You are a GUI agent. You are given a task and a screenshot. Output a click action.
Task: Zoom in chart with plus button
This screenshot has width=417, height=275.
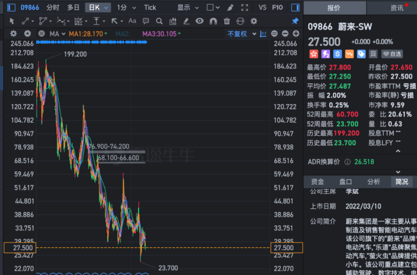click(x=296, y=33)
